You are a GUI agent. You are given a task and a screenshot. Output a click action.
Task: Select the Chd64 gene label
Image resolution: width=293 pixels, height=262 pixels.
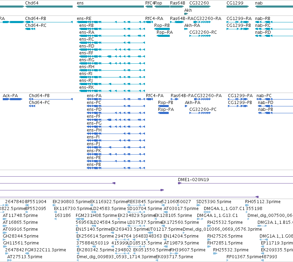[x=32, y=3]
